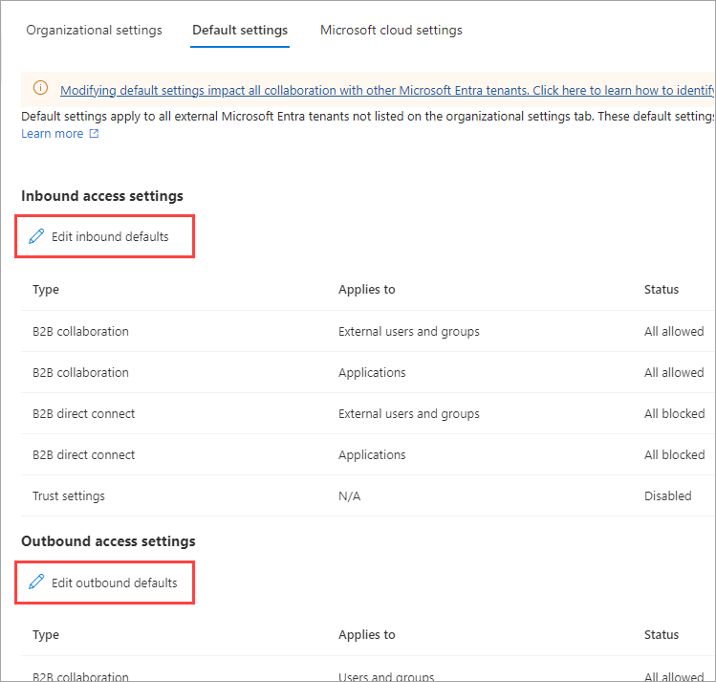Click the outbound Applies to column header
The image size is (716, 682).
(366, 634)
